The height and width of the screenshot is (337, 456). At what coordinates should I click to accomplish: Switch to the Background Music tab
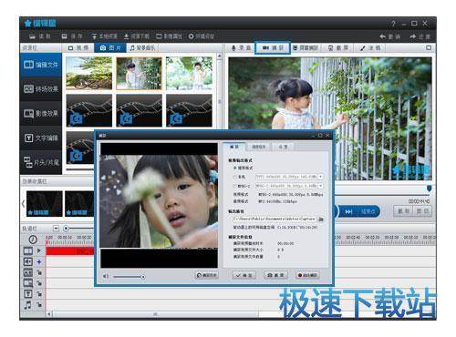[143, 48]
